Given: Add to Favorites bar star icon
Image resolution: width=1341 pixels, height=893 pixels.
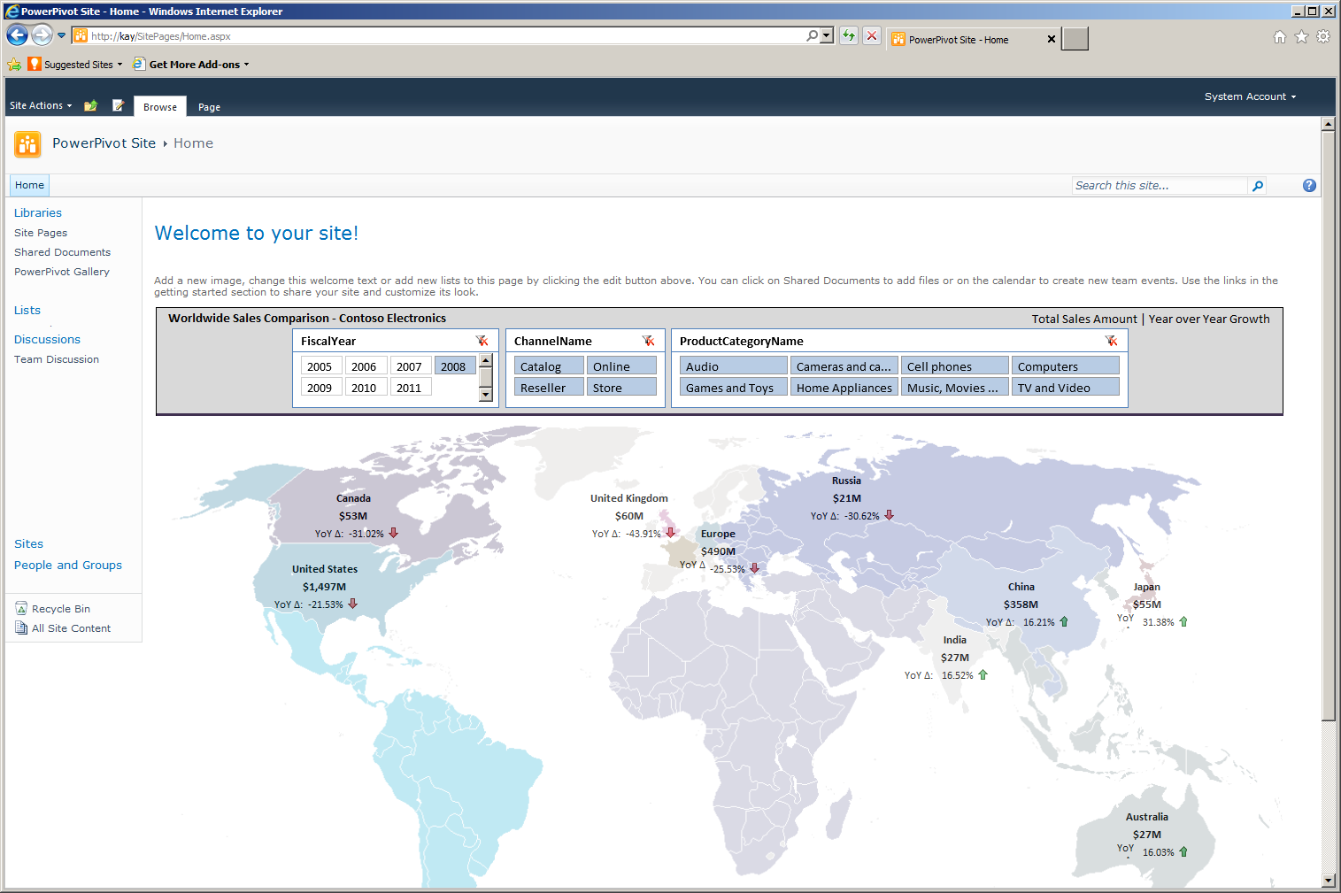Looking at the screenshot, I should (x=14, y=65).
